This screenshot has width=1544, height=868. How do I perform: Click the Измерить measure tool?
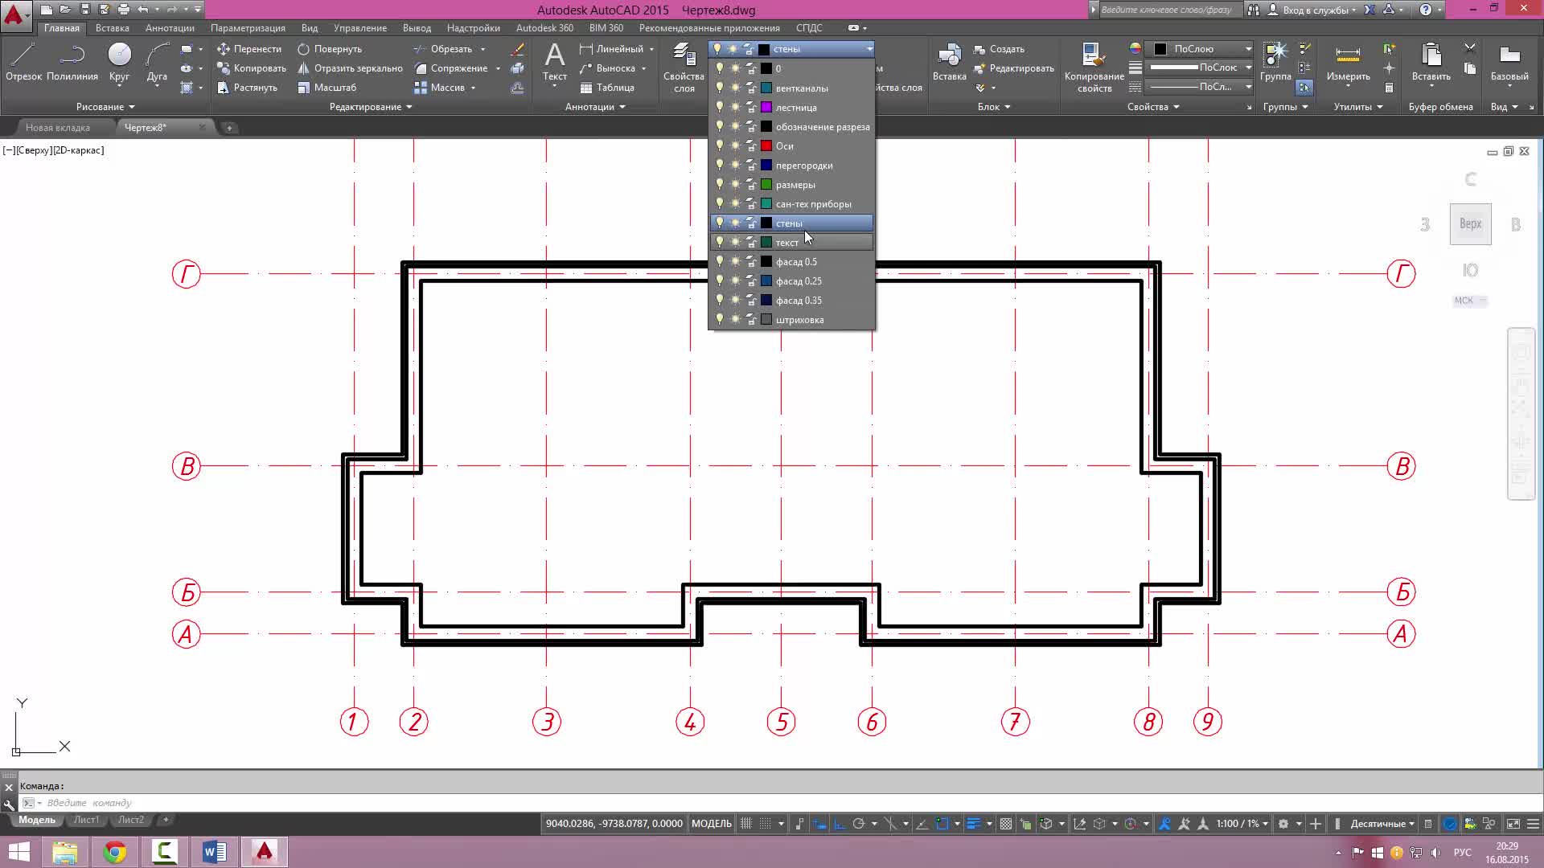coord(1348,63)
